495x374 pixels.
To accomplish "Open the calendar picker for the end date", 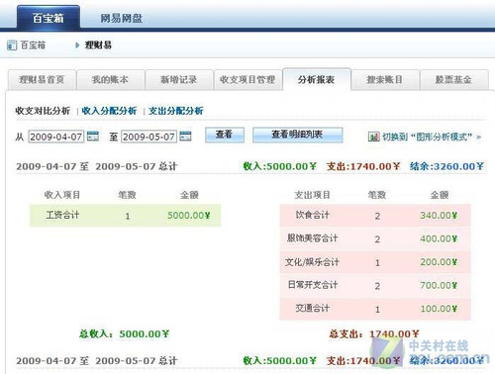I will click(x=185, y=136).
